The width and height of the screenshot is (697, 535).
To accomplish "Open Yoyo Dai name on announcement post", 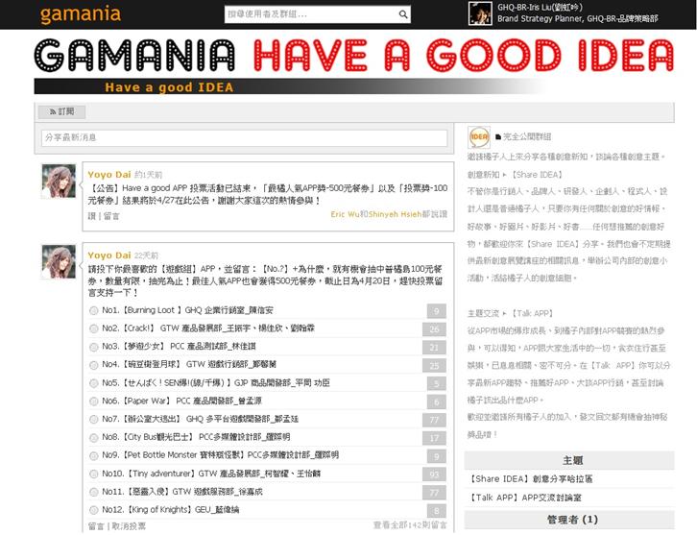I will click(108, 174).
